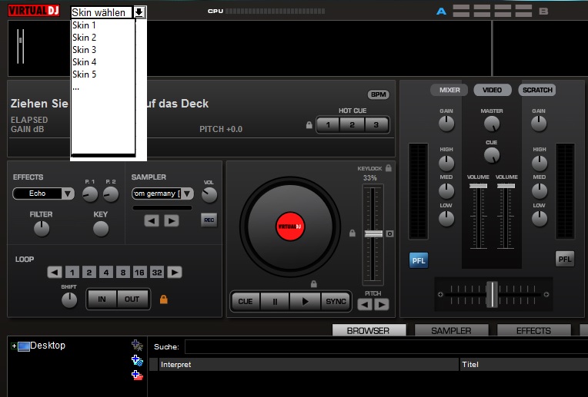The height and width of the screenshot is (397, 588).
Task: Expand the Desktop tree node
Action: (x=14, y=346)
